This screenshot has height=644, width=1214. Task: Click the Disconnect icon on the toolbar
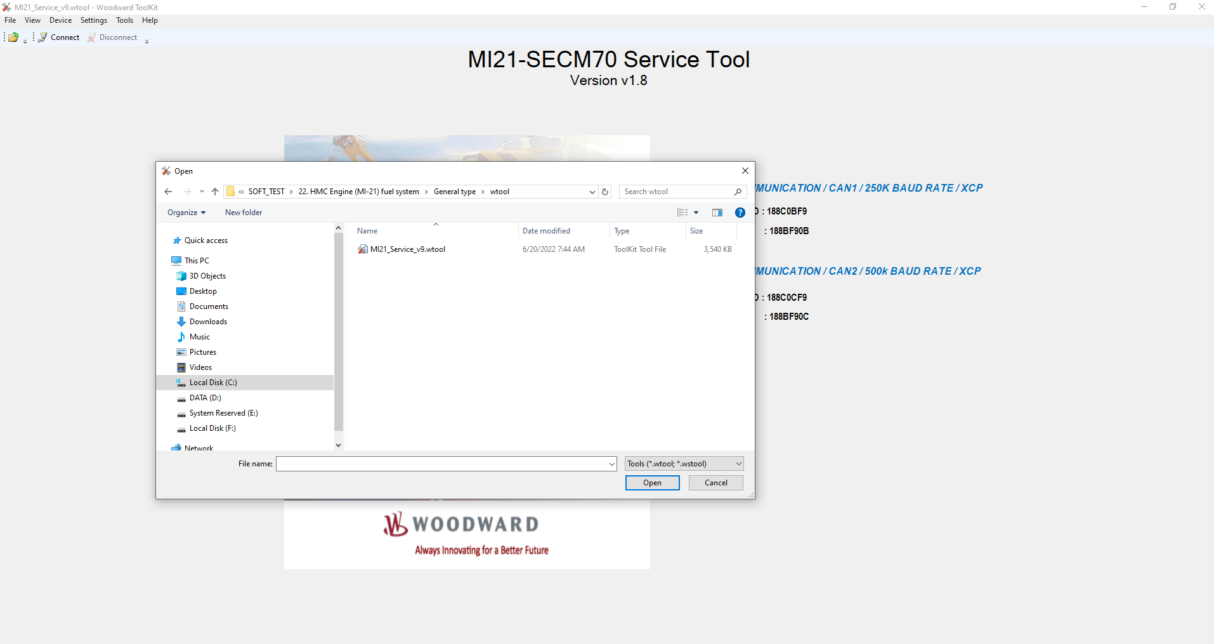tap(91, 37)
